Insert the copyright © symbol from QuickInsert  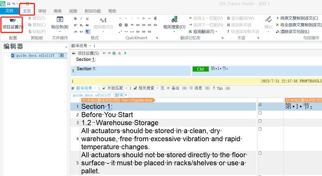(x=120, y=25)
